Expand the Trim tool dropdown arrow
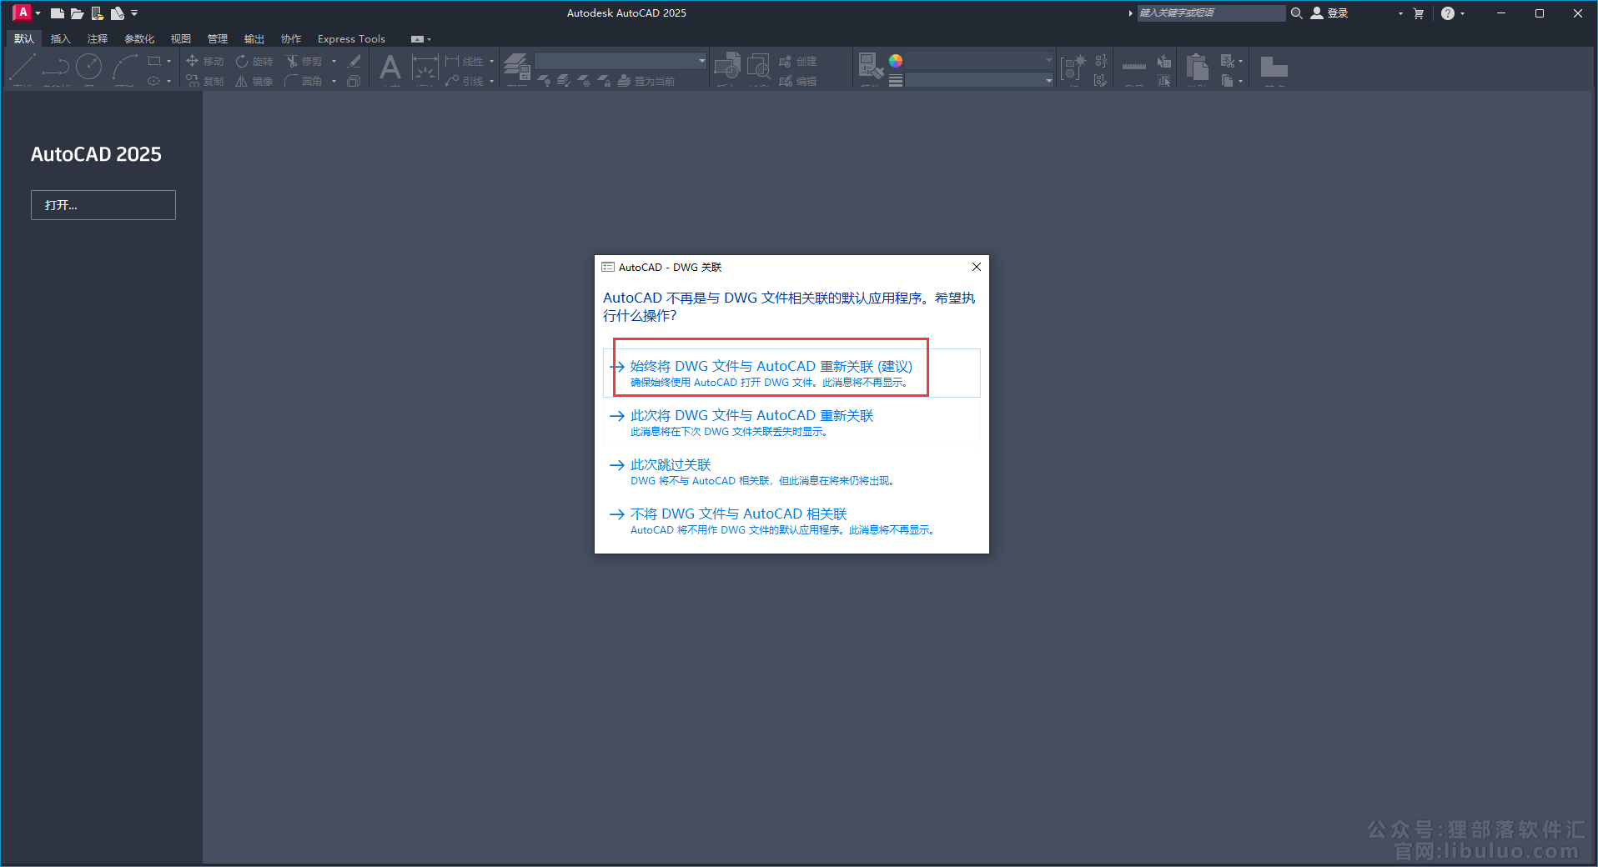1598x867 pixels. point(334,61)
